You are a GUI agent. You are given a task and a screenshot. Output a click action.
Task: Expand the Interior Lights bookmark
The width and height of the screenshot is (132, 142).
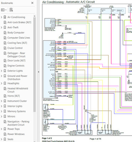[1, 106]
